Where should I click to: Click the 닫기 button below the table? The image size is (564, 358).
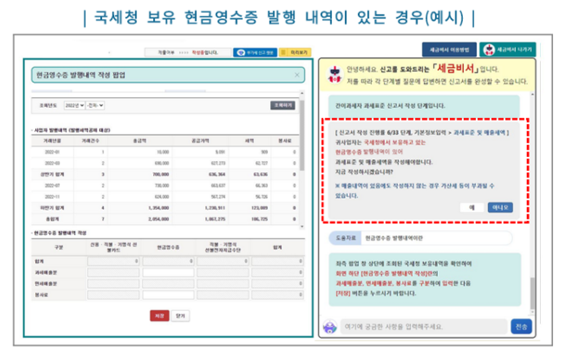pyautogui.click(x=180, y=315)
